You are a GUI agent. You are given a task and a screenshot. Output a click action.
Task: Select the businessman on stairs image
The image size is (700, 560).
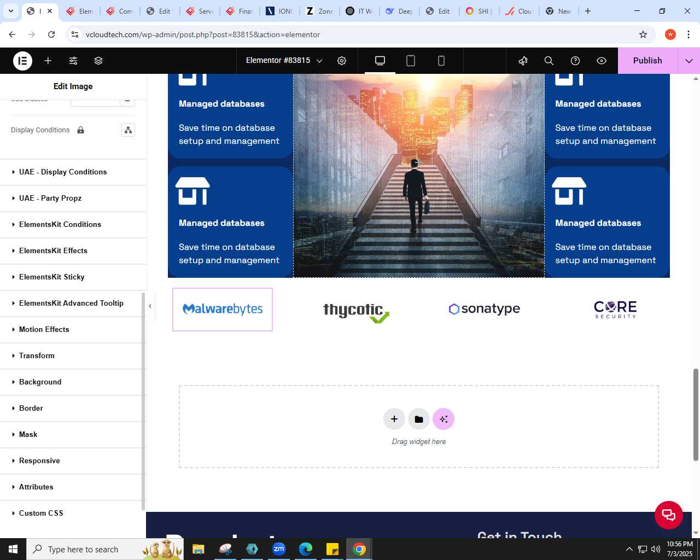pos(419,176)
